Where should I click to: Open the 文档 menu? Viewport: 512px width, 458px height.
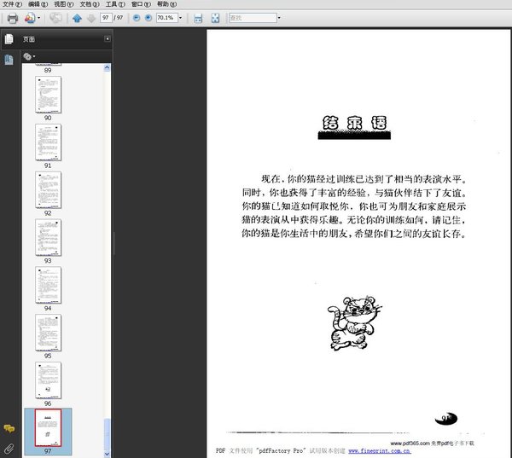[90, 4]
